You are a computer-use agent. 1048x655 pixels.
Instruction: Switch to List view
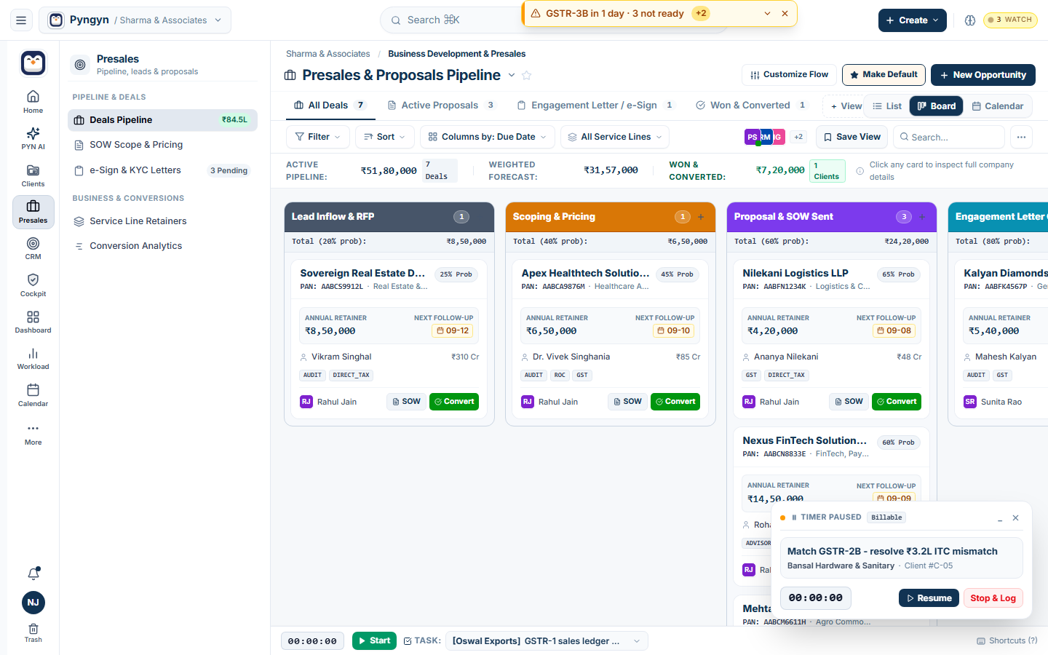[x=887, y=106]
